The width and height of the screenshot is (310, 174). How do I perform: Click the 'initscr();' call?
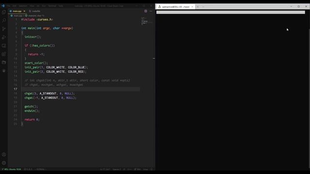tap(33, 37)
